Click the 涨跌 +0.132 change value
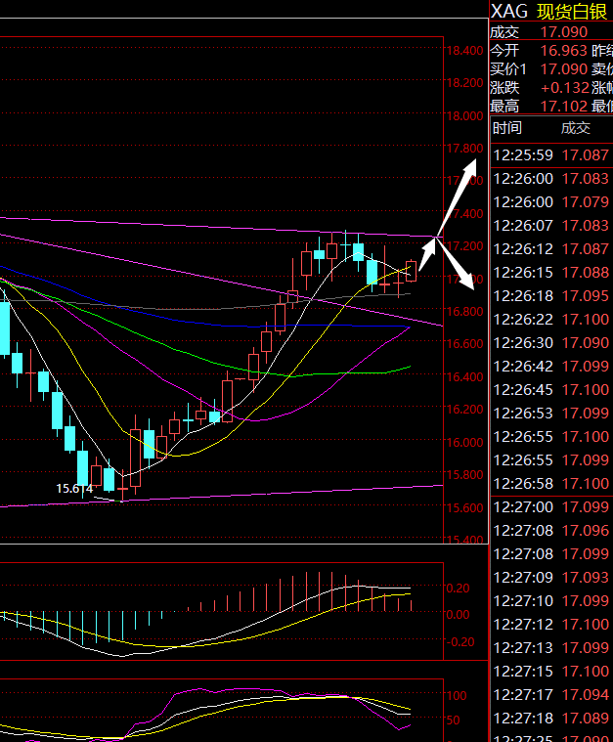613x742 pixels. 540,88
